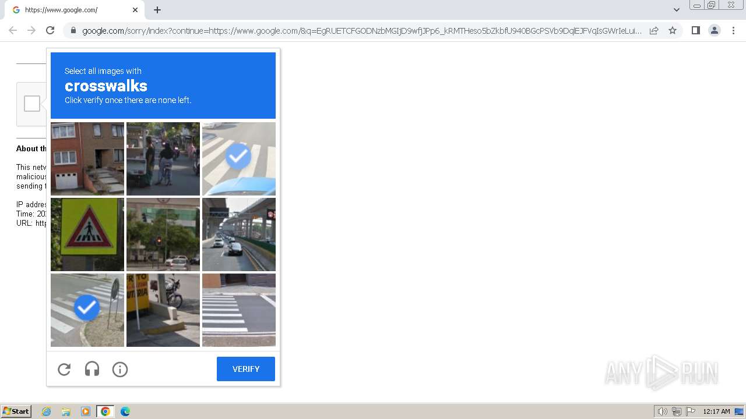Click the VERIFY button

246,369
